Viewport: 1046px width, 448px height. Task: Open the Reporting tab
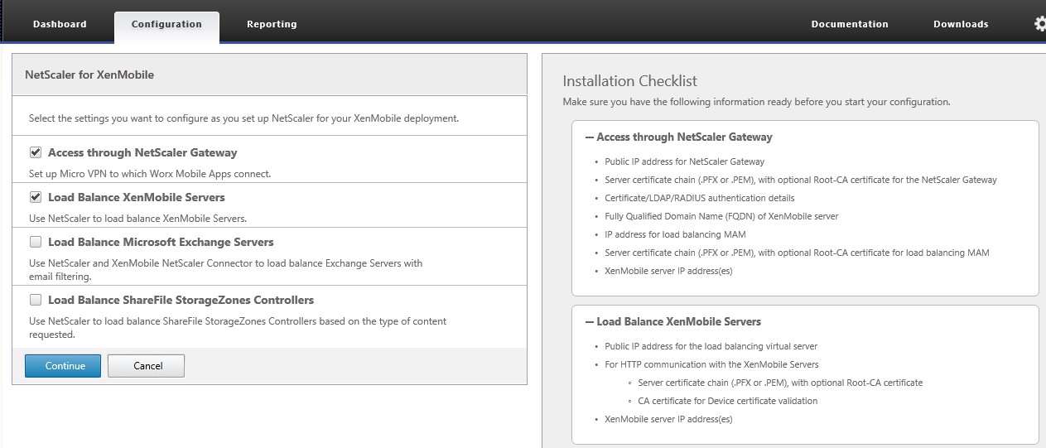[x=272, y=24]
